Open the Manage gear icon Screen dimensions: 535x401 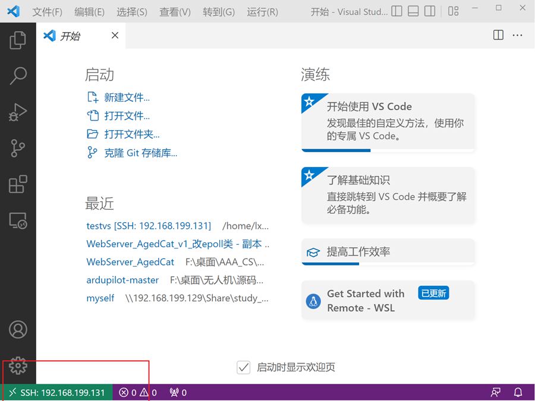coord(18,366)
